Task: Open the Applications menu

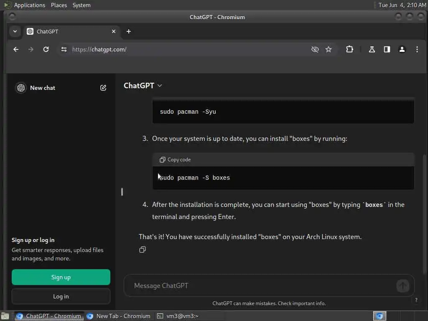Action: (30, 5)
